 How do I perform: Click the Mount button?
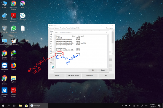coord(57,76)
